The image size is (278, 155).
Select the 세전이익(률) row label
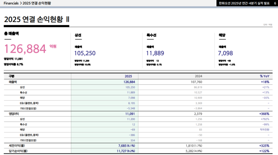17,145
